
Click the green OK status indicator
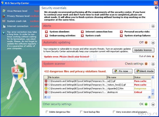[146, 104]
